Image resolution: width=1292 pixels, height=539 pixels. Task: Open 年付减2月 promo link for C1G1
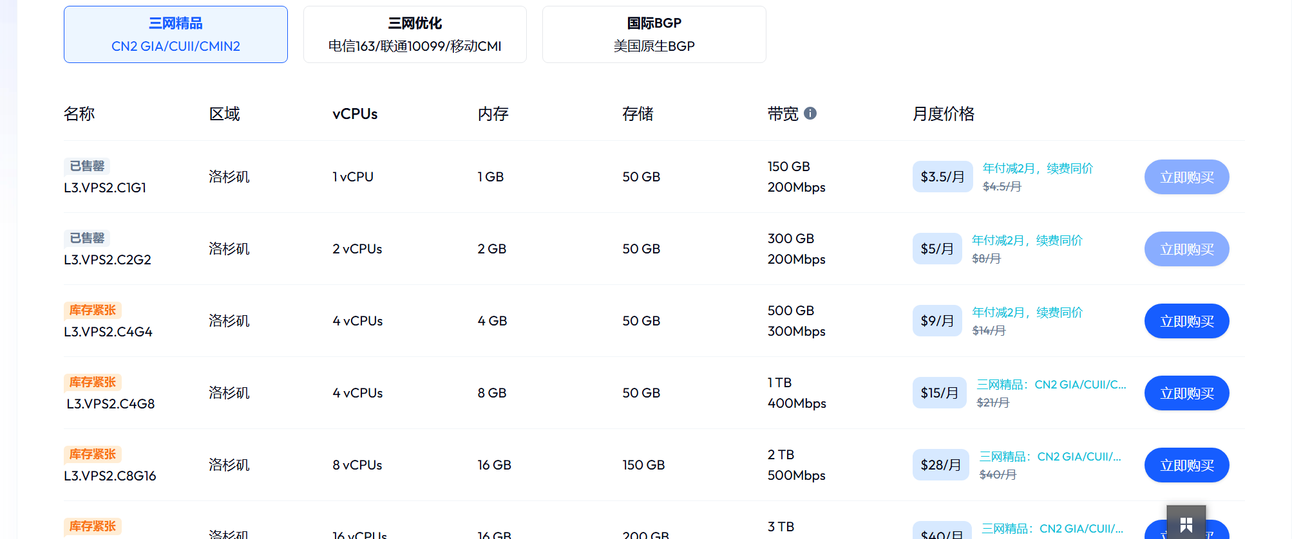(1038, 169)
